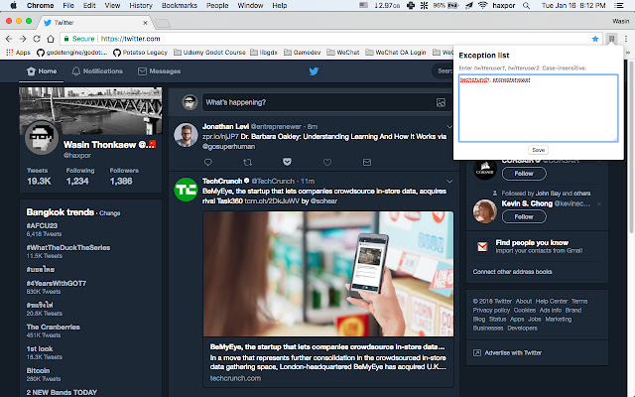Retweet Jonathan Levi's tweet
Image resolution: width=635 pixels, height=397 pixels.
pyautogui.click(x=247, y=162)
